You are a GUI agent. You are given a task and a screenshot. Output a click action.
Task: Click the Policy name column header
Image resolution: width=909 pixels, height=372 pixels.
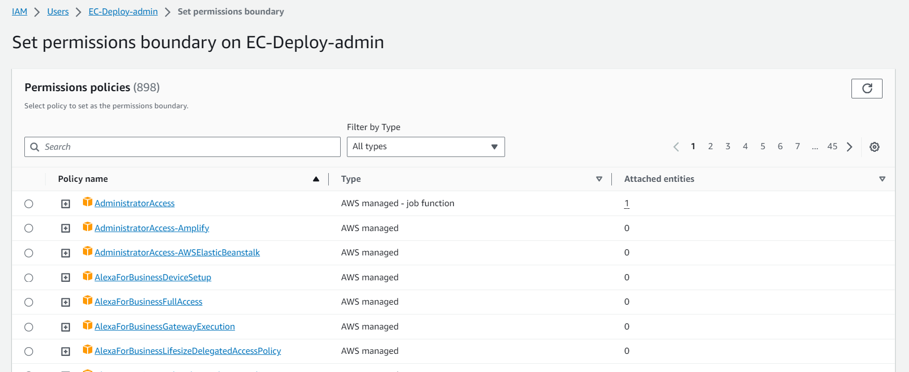(83, 179)
